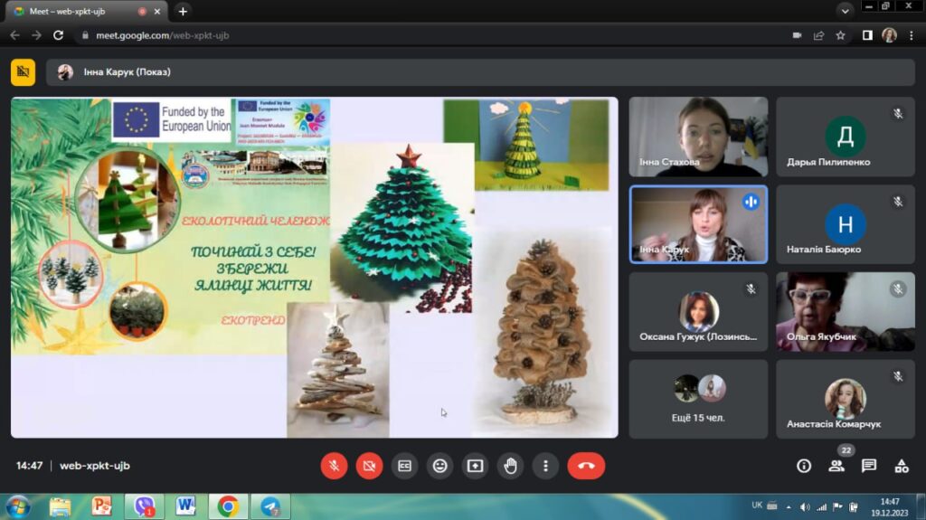Open the meeting details info icon

click(x=804, y=466)
